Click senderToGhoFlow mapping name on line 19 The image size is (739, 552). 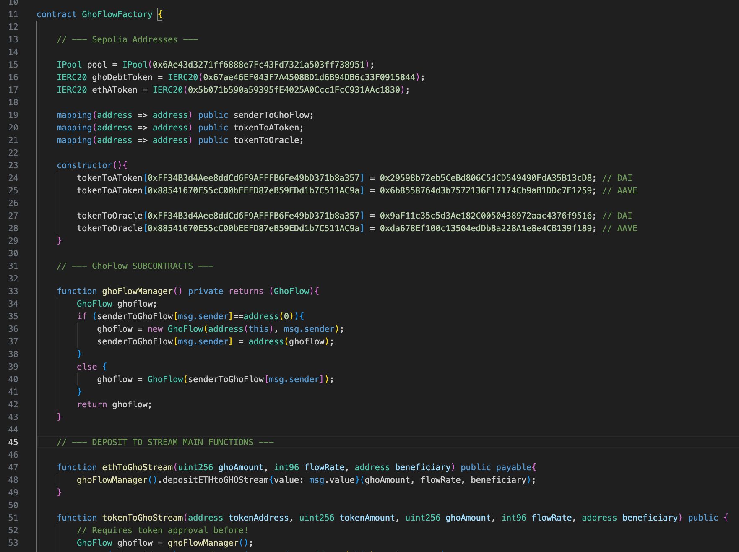tap(271, 115)
